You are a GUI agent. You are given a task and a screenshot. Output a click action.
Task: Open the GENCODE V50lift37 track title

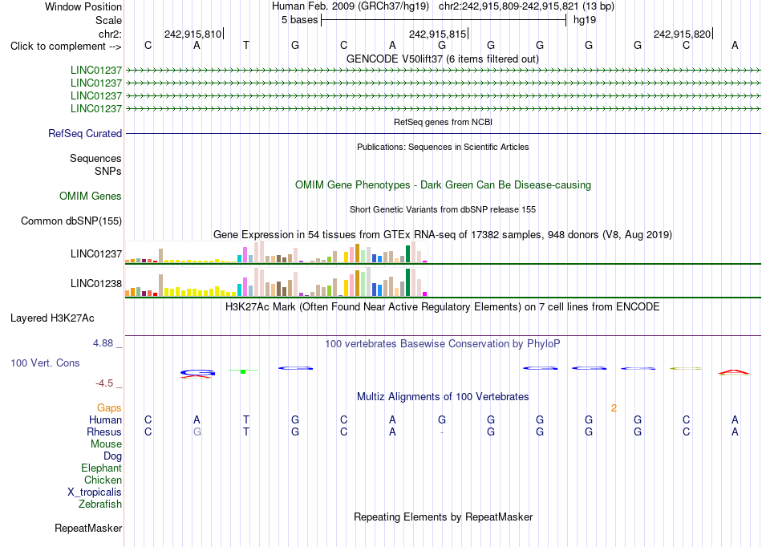tap(442, 59)
